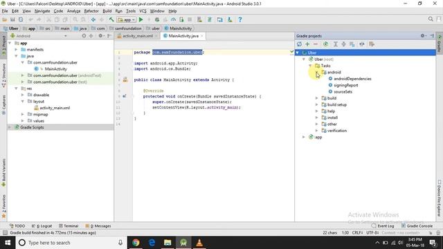Expand the Gradle Scripts node
This screenshot has width=443, height=249.
(x=10, y=127)
